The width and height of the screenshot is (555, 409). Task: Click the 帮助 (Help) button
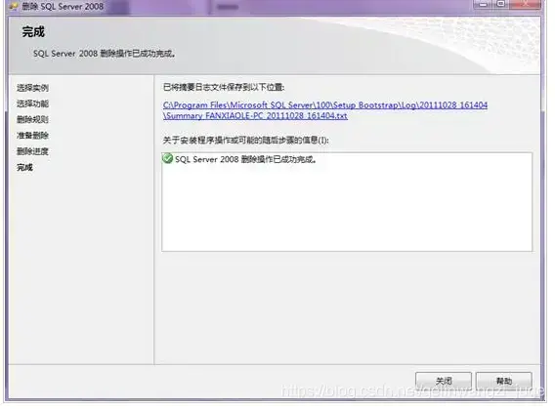[503, 381]
